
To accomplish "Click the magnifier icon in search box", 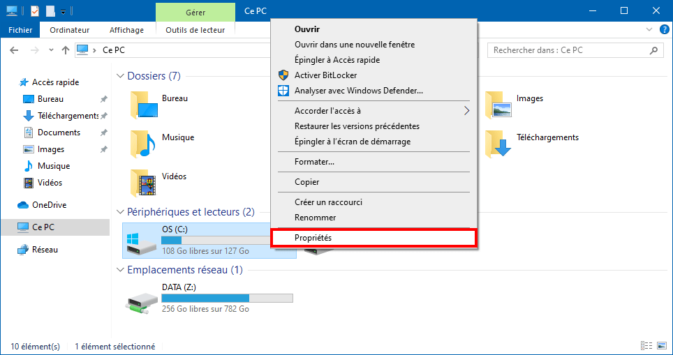I will point(654,50).
